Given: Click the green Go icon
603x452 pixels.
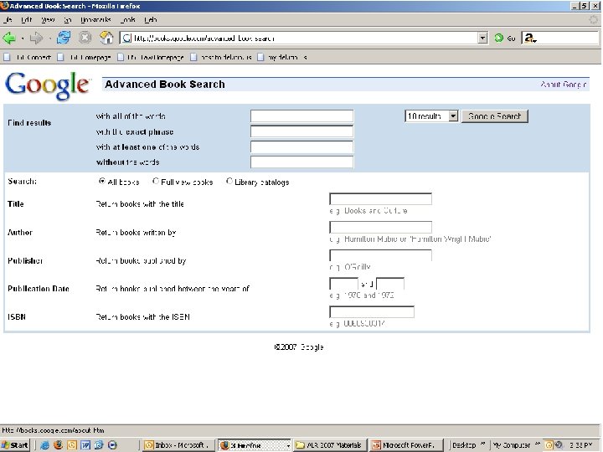Looking at the screenshot, I should (x=499, y=38).
